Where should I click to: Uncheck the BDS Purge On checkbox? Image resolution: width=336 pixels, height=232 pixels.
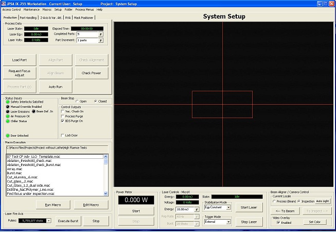(x=63, y=121)
